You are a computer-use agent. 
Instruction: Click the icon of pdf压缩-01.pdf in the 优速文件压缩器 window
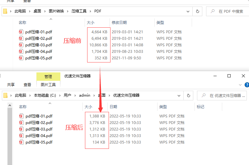[x=21, y=116]
